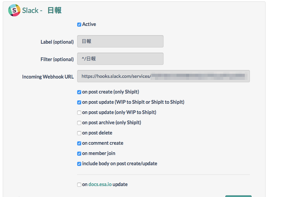Enable on post create (only ShipIt)
This screenshot has width=282, height=197.
[x=79, y=92]
